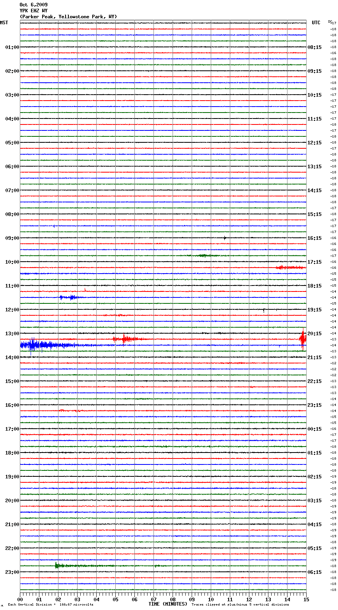Select the 20:00 MST hour label
The image size is (338, 610).
pyautogui.click(x=12, y=501)
